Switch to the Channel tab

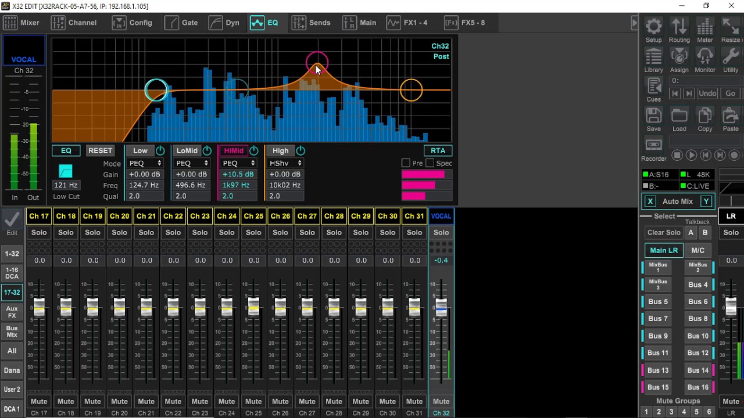pos(74,23)
